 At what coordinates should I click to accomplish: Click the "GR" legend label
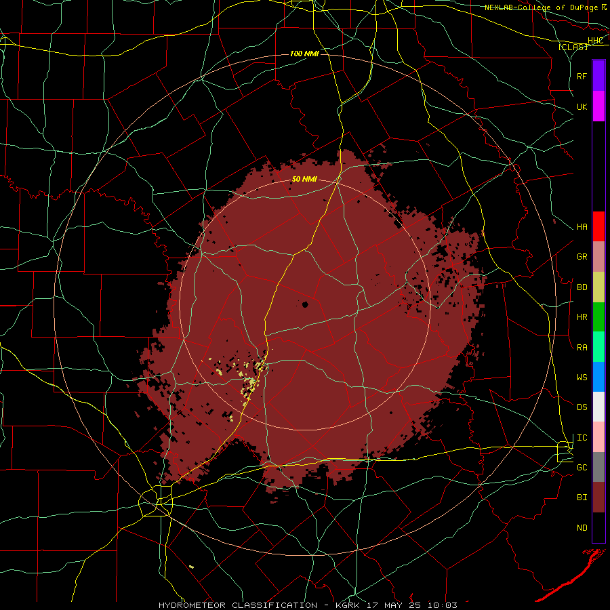[582, 257]
